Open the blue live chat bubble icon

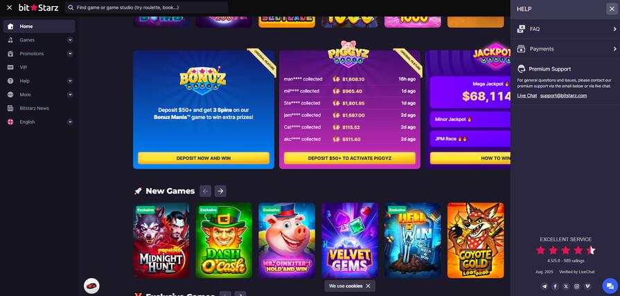[x=610, y=286]
